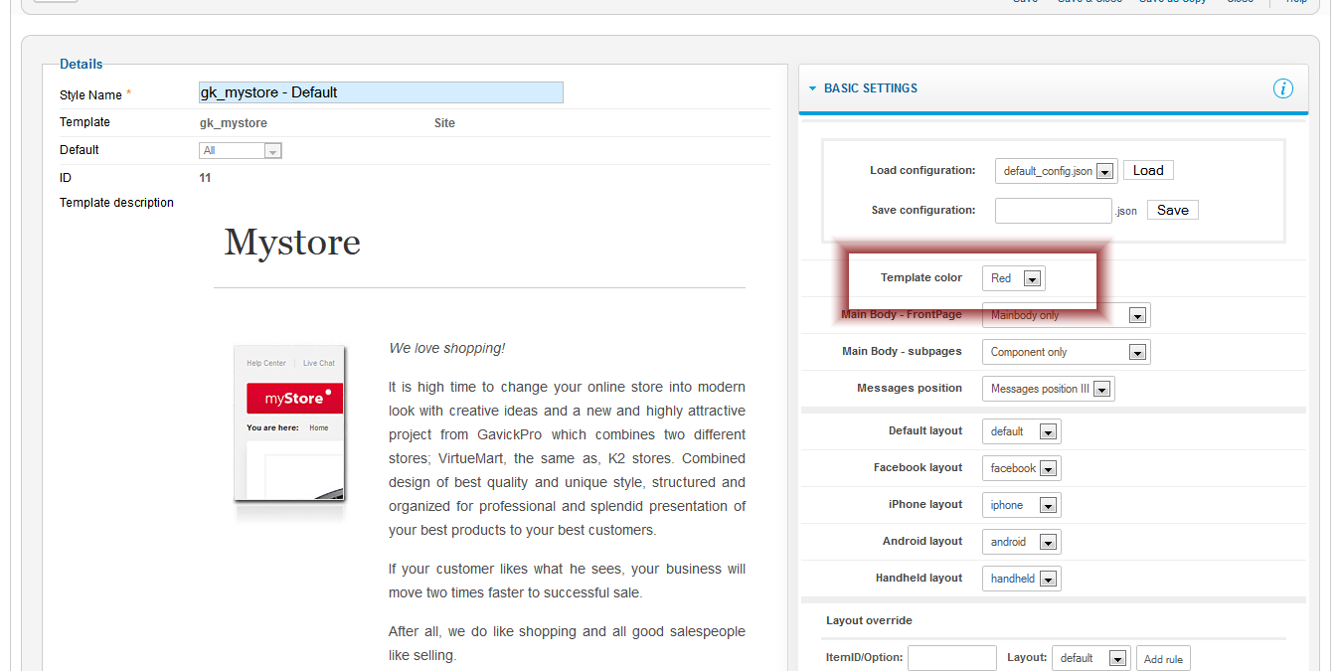The width and height of the screenshot is (1341, 671).
Task: Click the ID value 11
Action: coord(205,178)
